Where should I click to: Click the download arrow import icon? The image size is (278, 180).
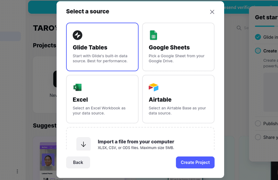pos(83,144)
